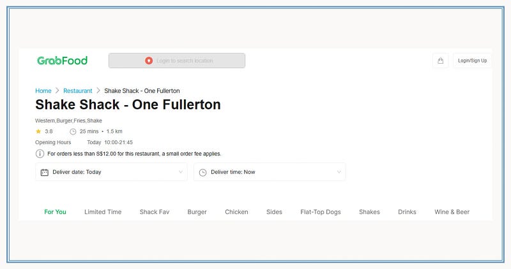
Task: Switch to the Limited Time tab
Action: click(x=103, y=212)
